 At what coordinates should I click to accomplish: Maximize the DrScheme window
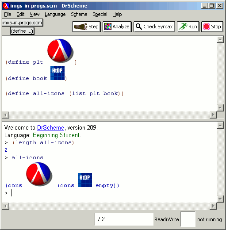coord(212,6)
